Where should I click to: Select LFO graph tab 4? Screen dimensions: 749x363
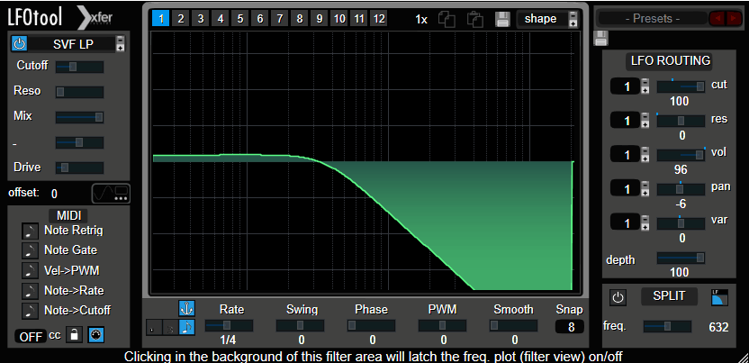tap(221, 19)
